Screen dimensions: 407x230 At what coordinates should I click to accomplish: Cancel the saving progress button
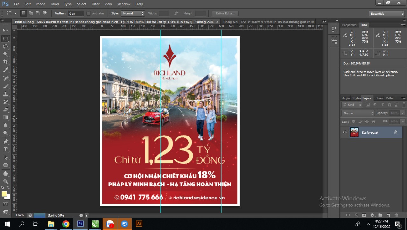[x=81, y=215]
